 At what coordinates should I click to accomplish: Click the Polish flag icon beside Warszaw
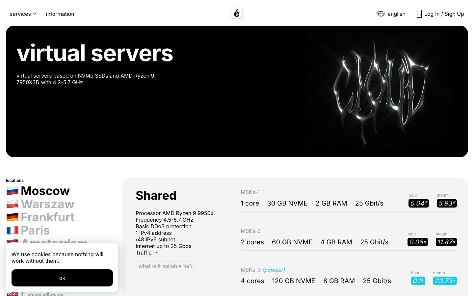(13, 204)
